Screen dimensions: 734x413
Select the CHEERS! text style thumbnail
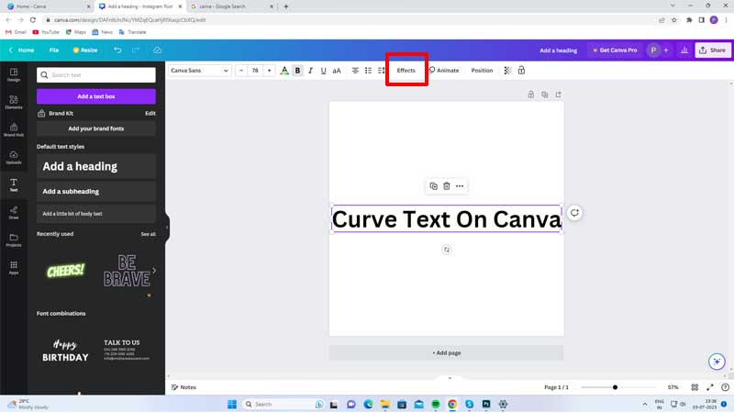tap(65, 271)
